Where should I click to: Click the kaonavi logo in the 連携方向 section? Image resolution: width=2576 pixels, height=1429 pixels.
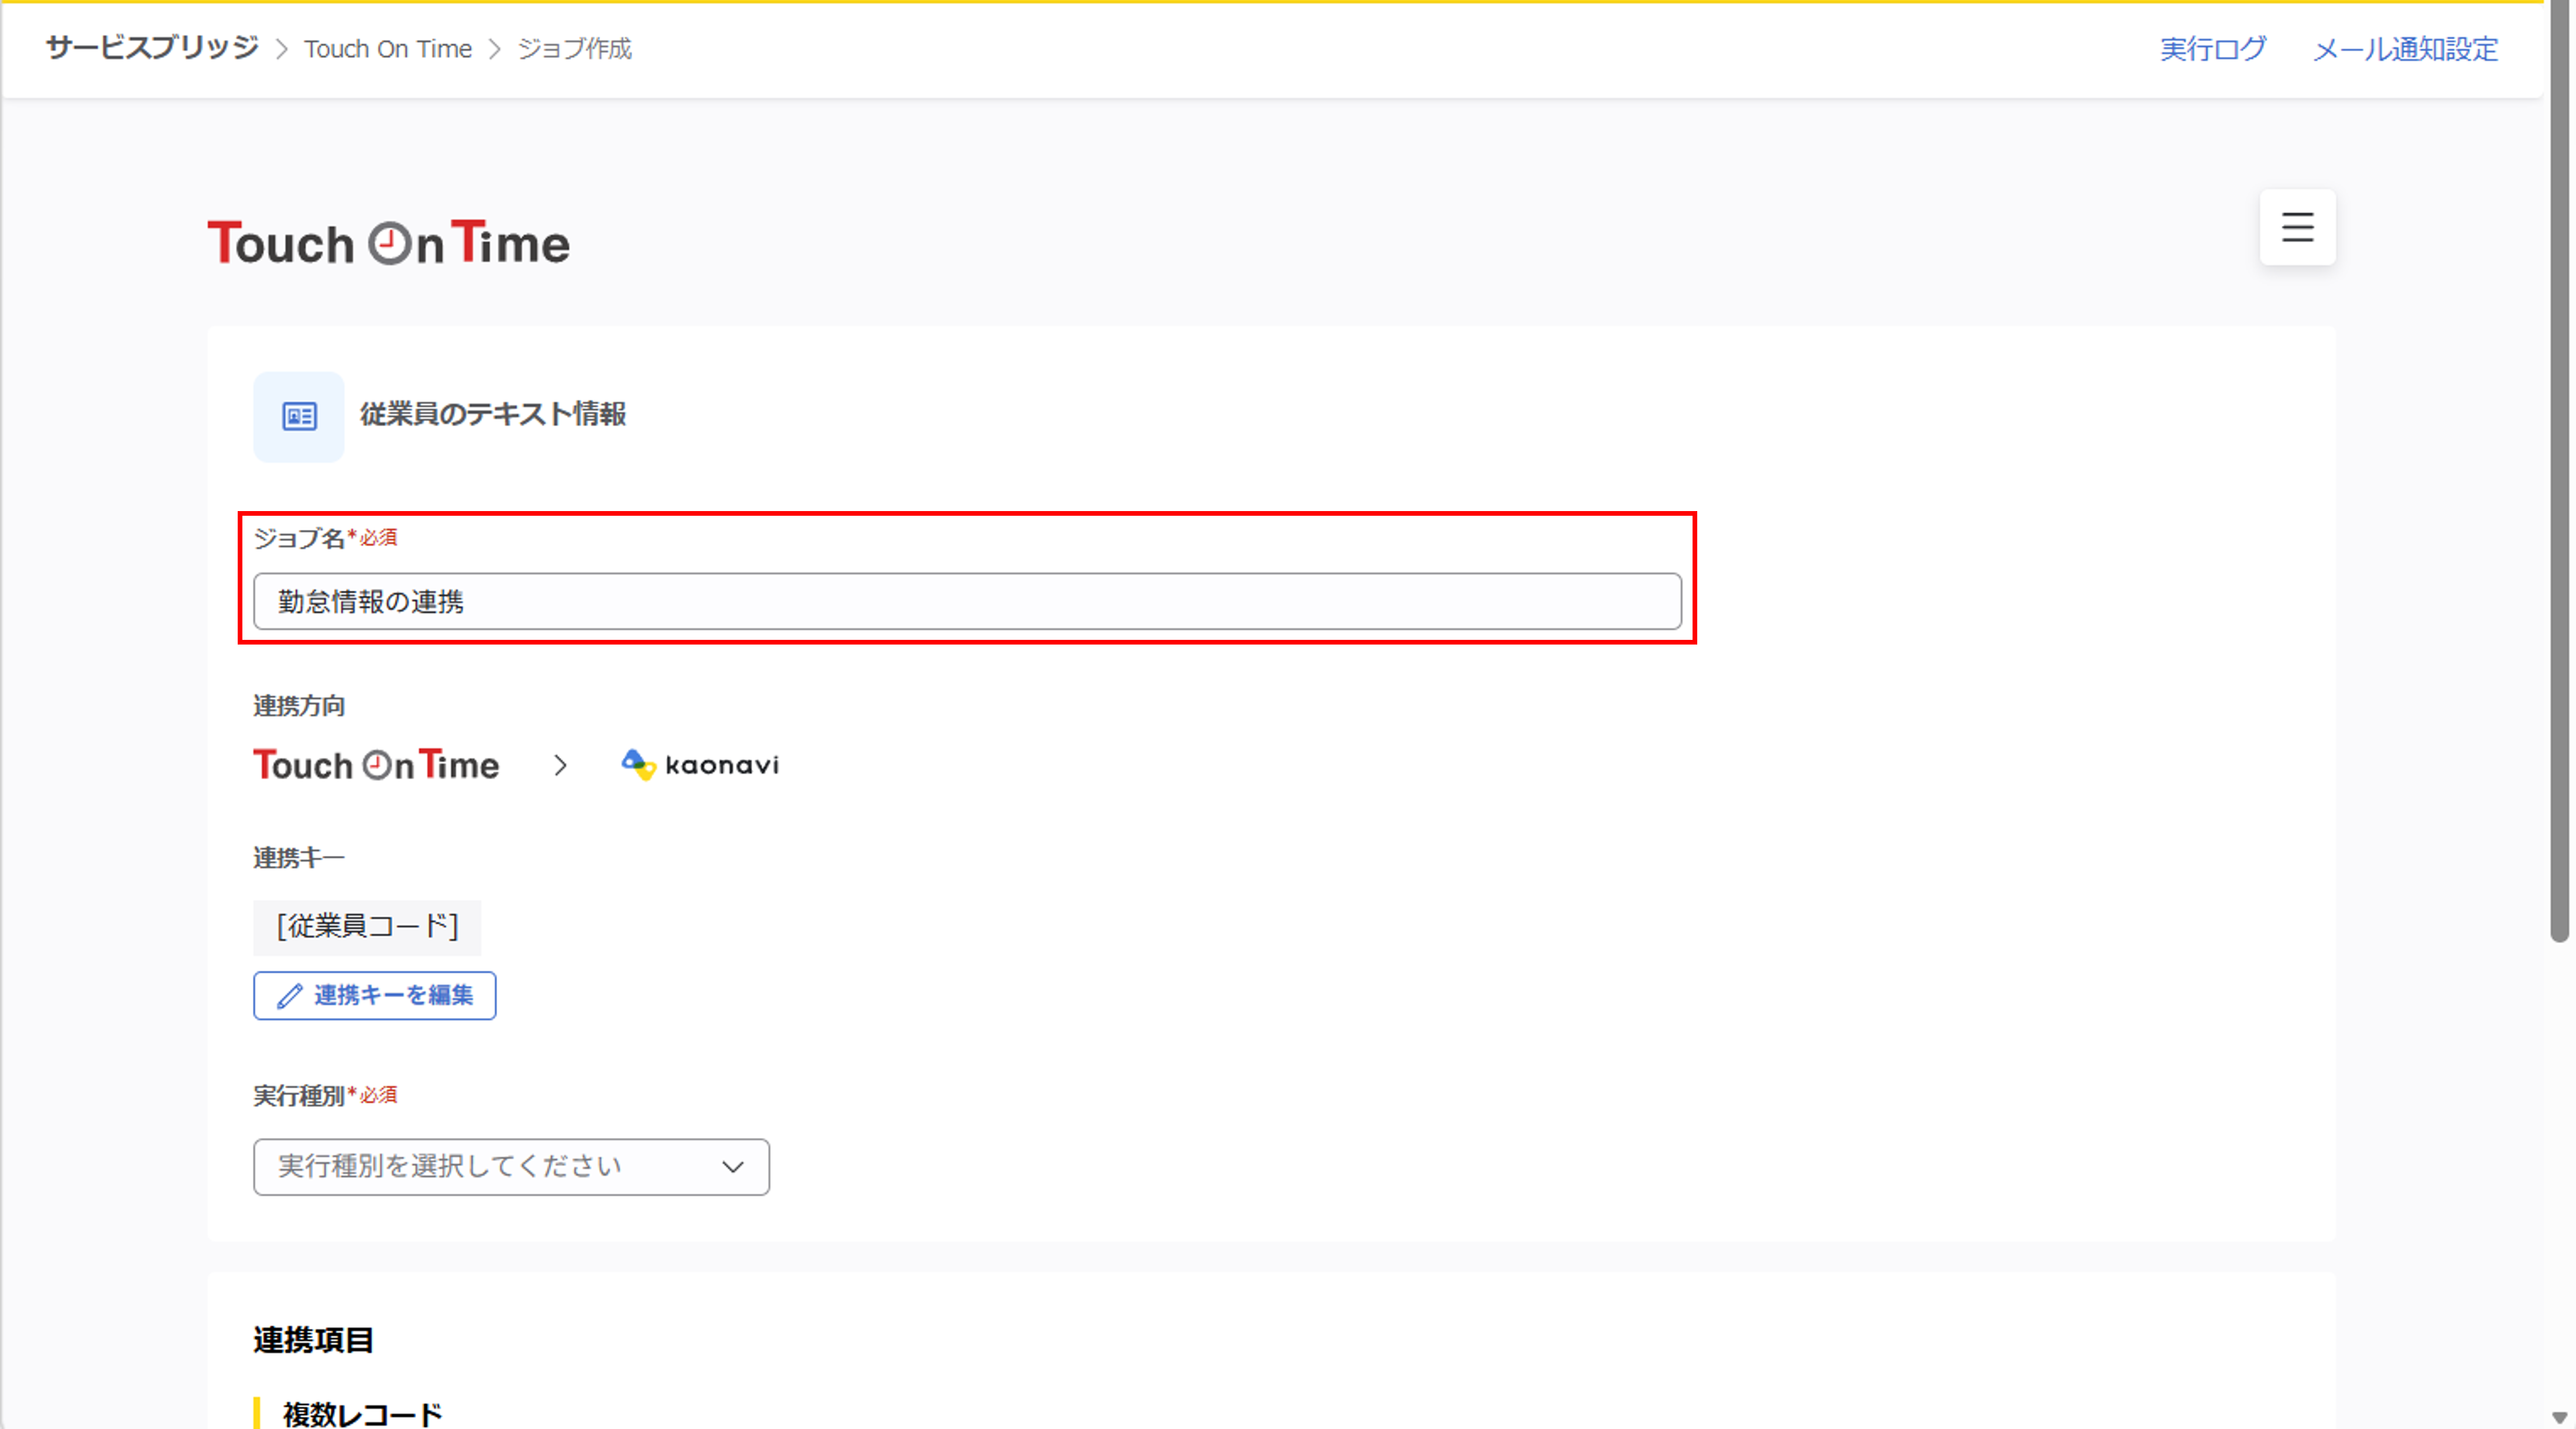tap(700, 765)
